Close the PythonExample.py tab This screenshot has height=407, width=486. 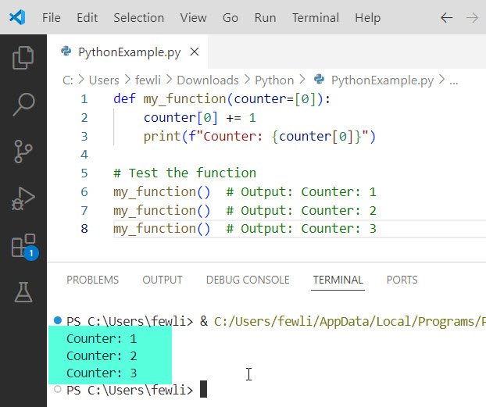[195, 52]
